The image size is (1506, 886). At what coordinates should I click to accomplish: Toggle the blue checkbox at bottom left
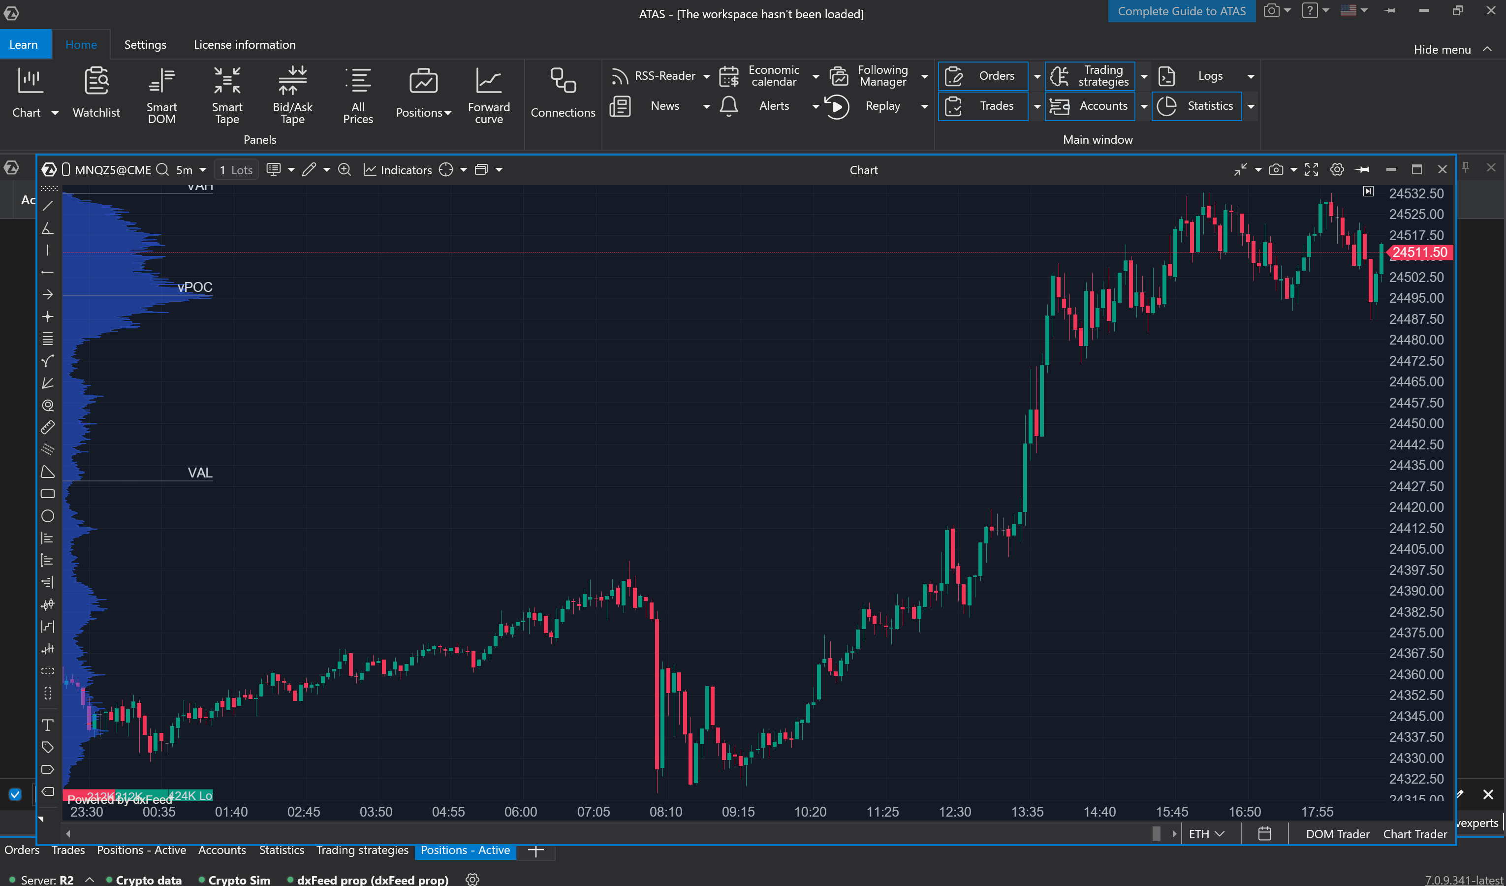point(16,794)
